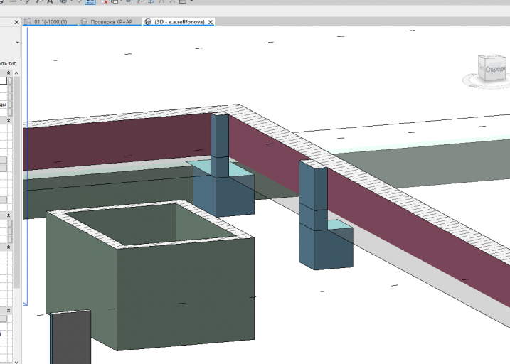Click the Спереди face of the ViewCube
The width and height of the screenshot is (510, 364).
(x=495, y=69)
